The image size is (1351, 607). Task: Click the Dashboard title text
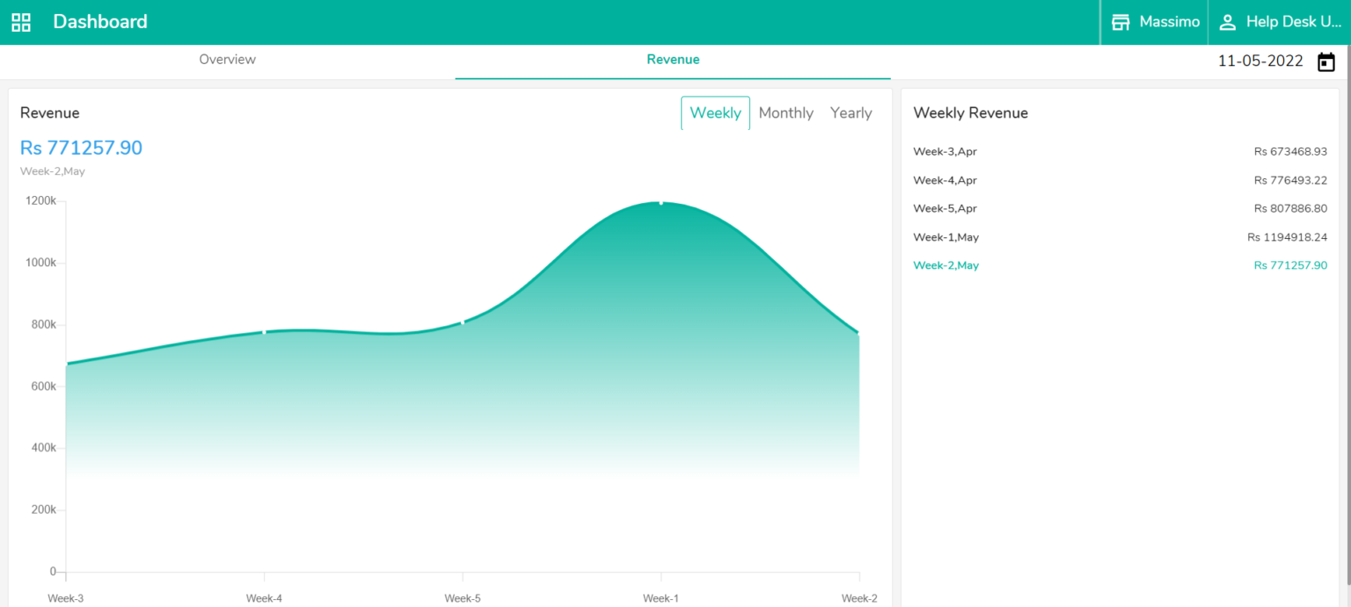pyautogui.click(x=100, y=22)
